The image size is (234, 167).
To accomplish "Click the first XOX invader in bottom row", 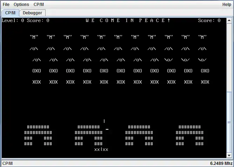I will coord(37,82).
